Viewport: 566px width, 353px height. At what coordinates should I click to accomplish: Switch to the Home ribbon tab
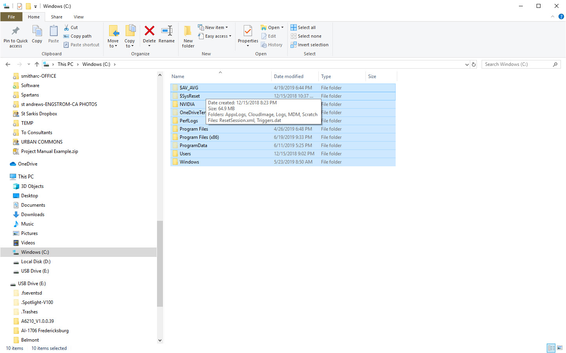pyautogui.click(x=34, y=17)
